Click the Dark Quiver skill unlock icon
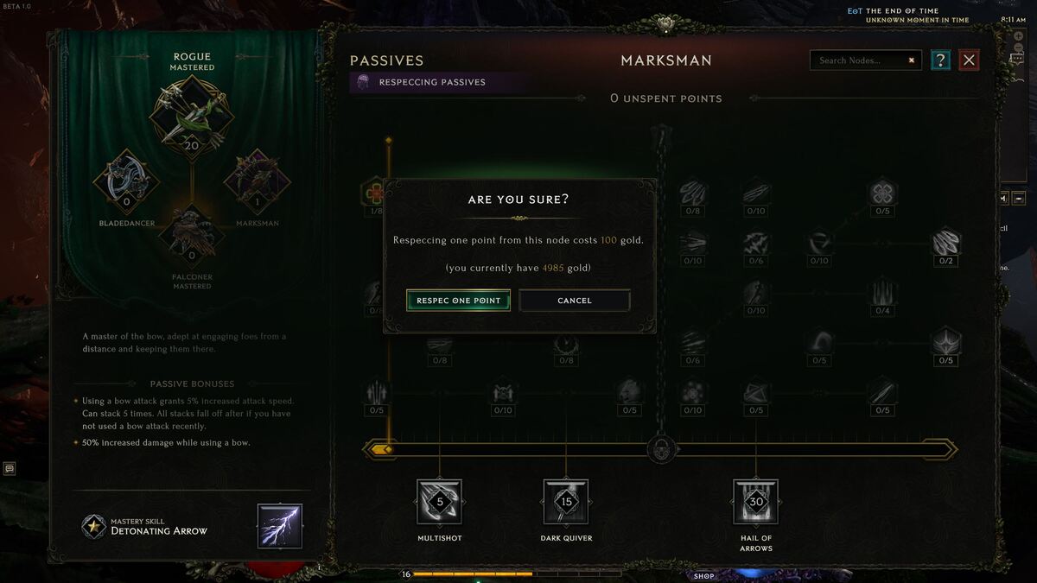 (x=566, y=502)
